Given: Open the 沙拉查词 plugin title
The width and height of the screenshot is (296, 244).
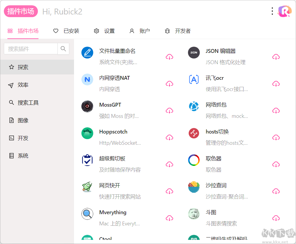Looking at the screenshot, I should 216,186.
